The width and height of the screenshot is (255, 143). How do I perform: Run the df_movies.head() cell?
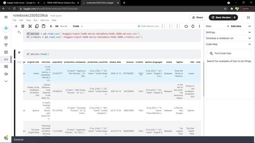(x=20, y=52)
